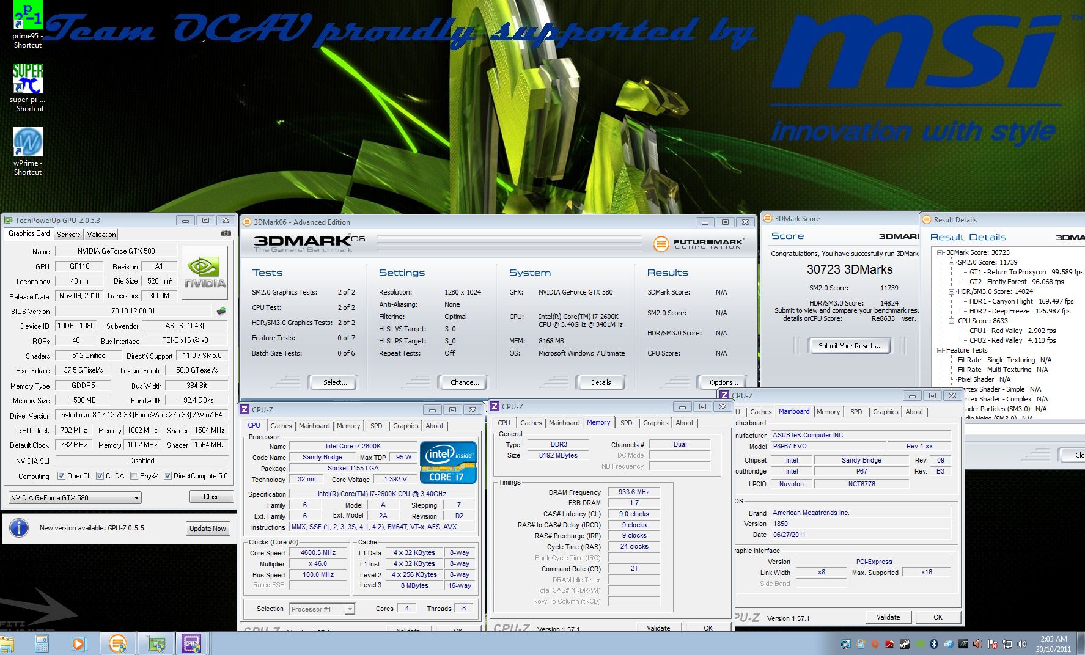Select Fill Rate - Multi-Texturing row

[1002, 370]
